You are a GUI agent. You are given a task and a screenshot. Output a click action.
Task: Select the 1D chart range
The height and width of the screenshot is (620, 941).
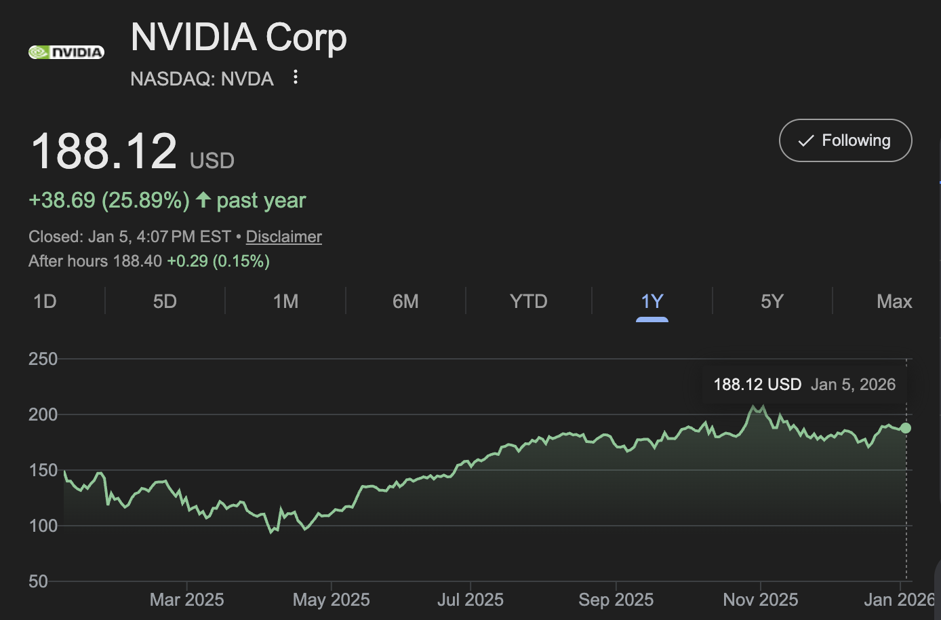(x=44, y=301)
